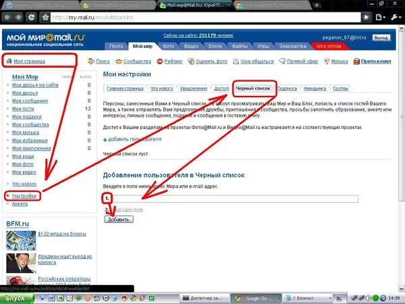Screen dimensions: 405x304
Task: Open the Файлы header tab
Action: [x=240, y=46]
